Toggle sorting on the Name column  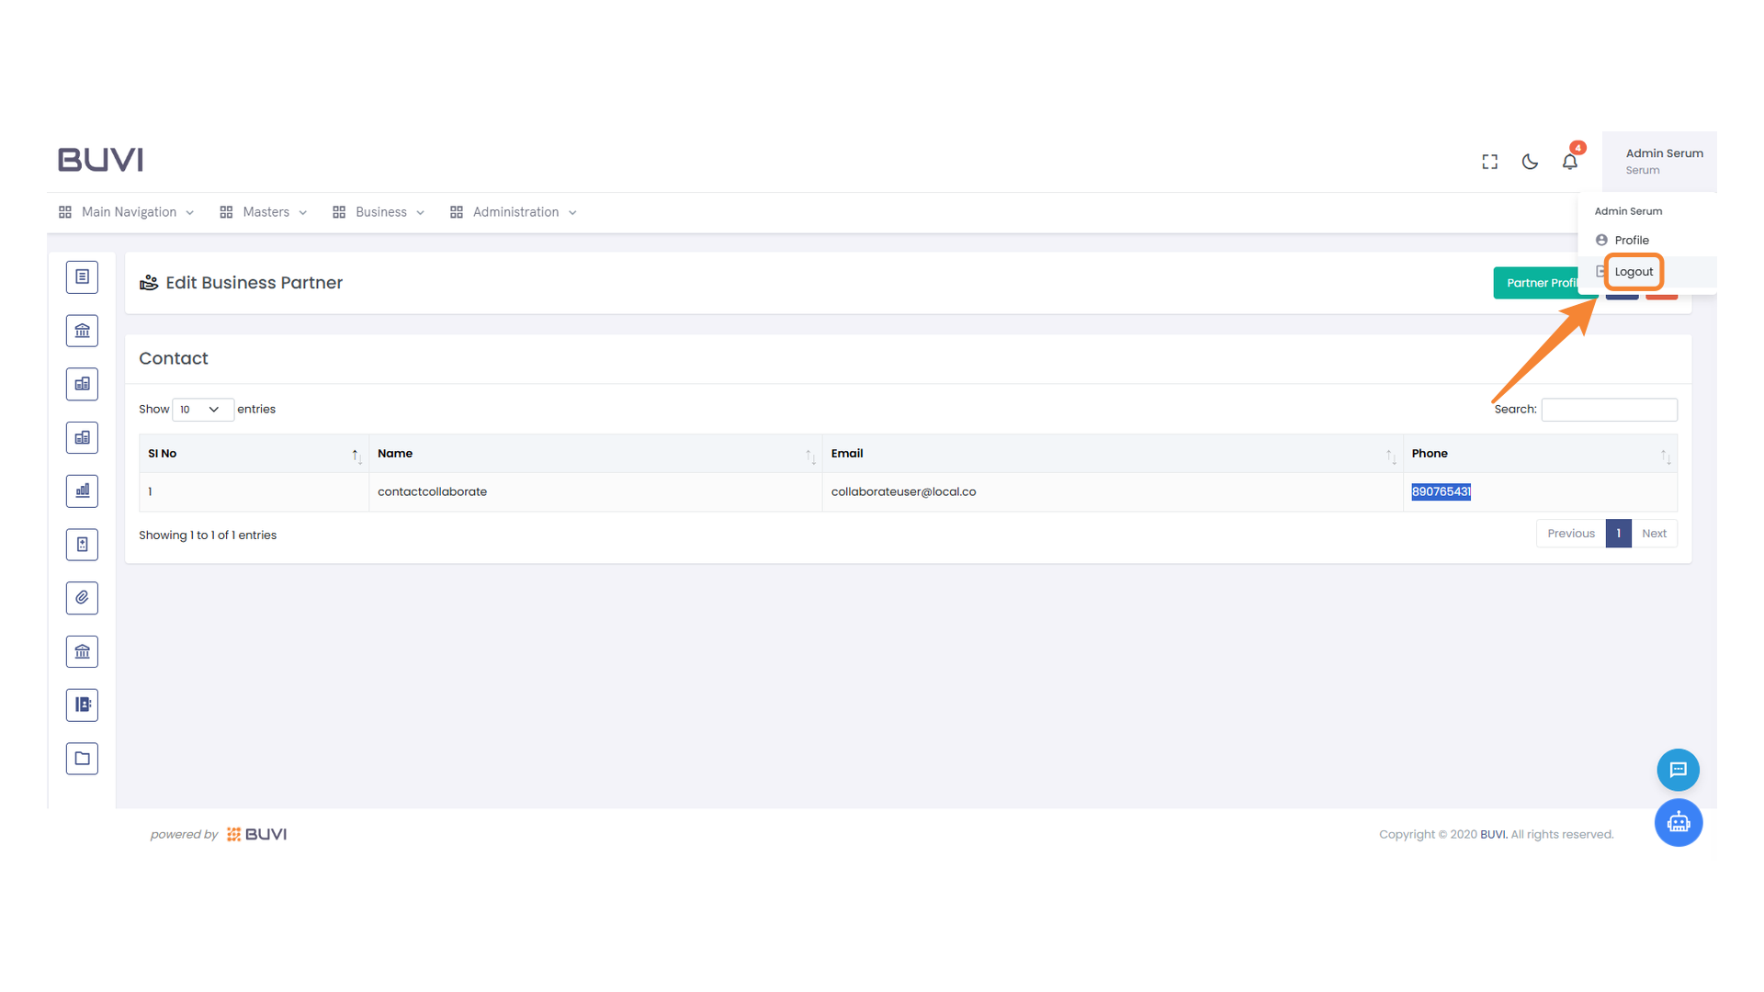click(808, 454)
